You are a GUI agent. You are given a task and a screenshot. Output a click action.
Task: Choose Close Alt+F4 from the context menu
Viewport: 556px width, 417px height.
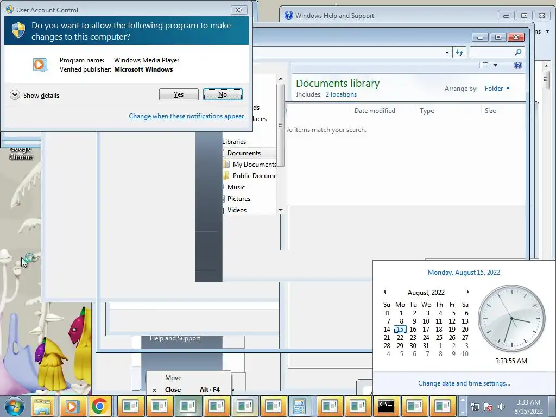coord(188,390)
